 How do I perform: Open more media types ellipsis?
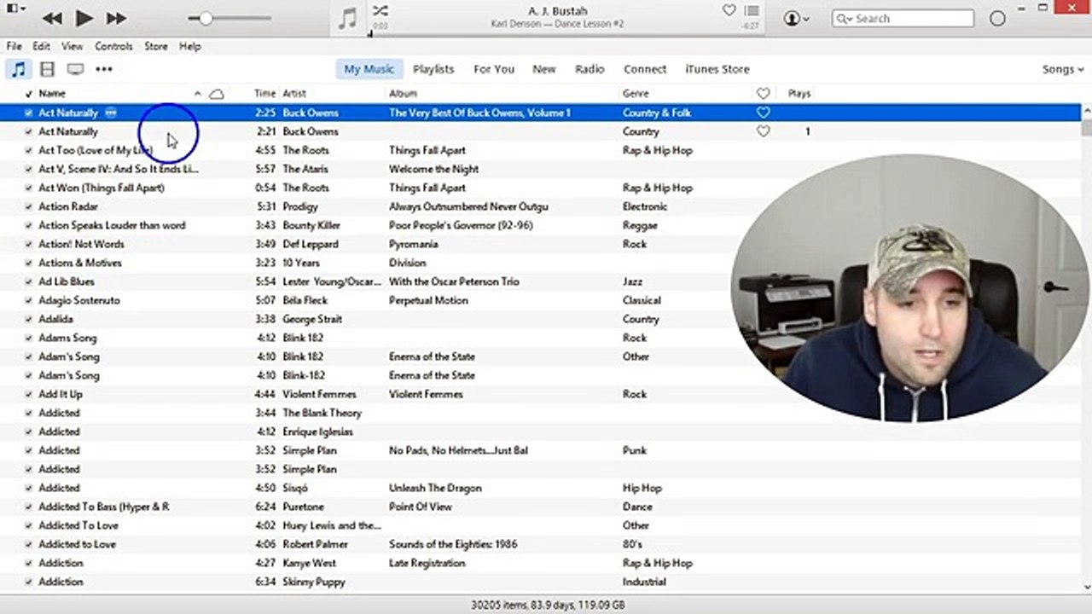point(104,69)
